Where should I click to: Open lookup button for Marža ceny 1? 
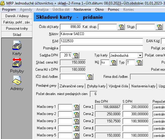pos(76,107)
